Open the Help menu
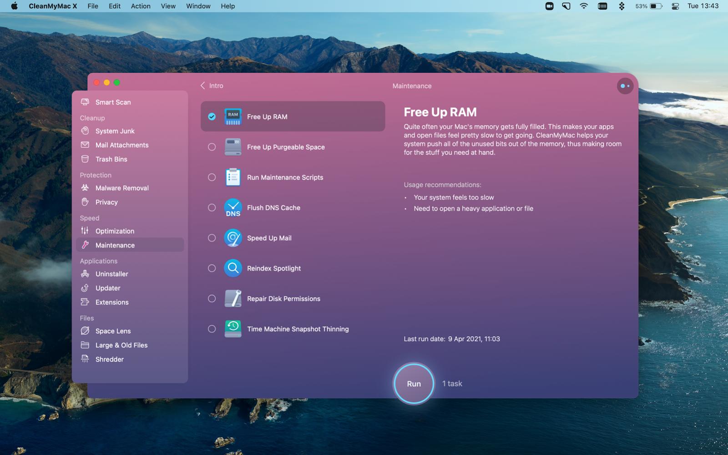This screenshot has width=728, height=455. [x=228, y=6]
